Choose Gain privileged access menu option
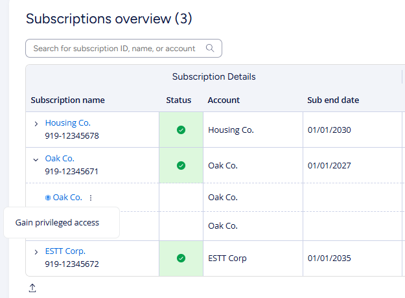Image resolution: width=405 pixels, height=298 pixels. [57, 222]
